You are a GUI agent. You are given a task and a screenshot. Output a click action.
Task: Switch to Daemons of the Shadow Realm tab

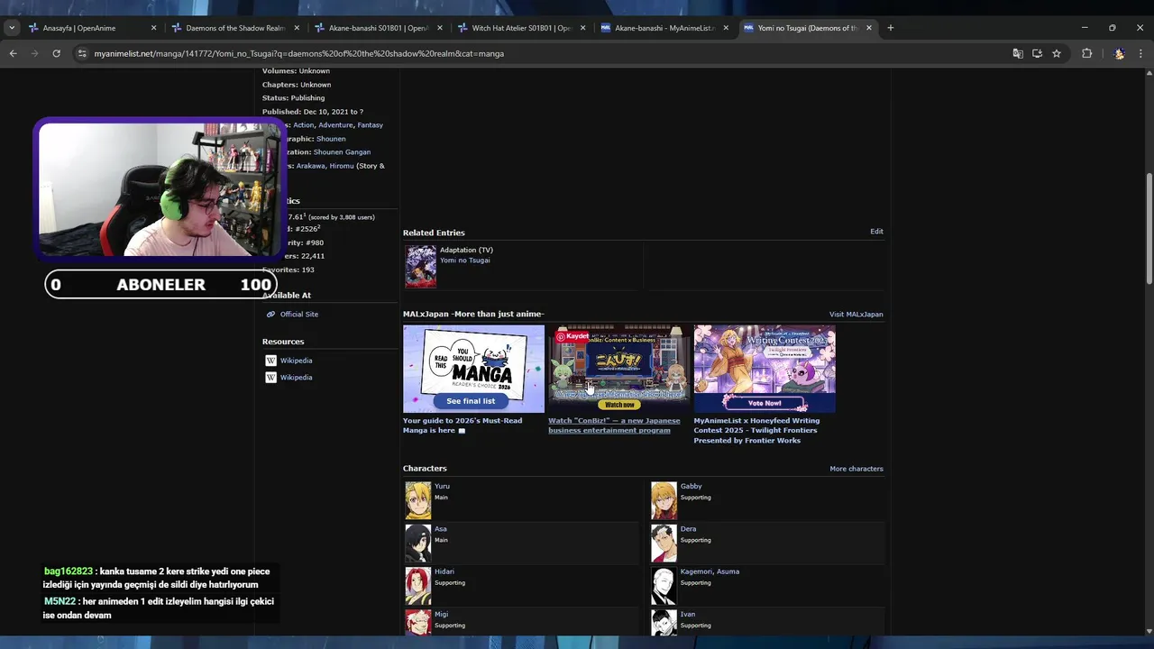coord(235,28)
